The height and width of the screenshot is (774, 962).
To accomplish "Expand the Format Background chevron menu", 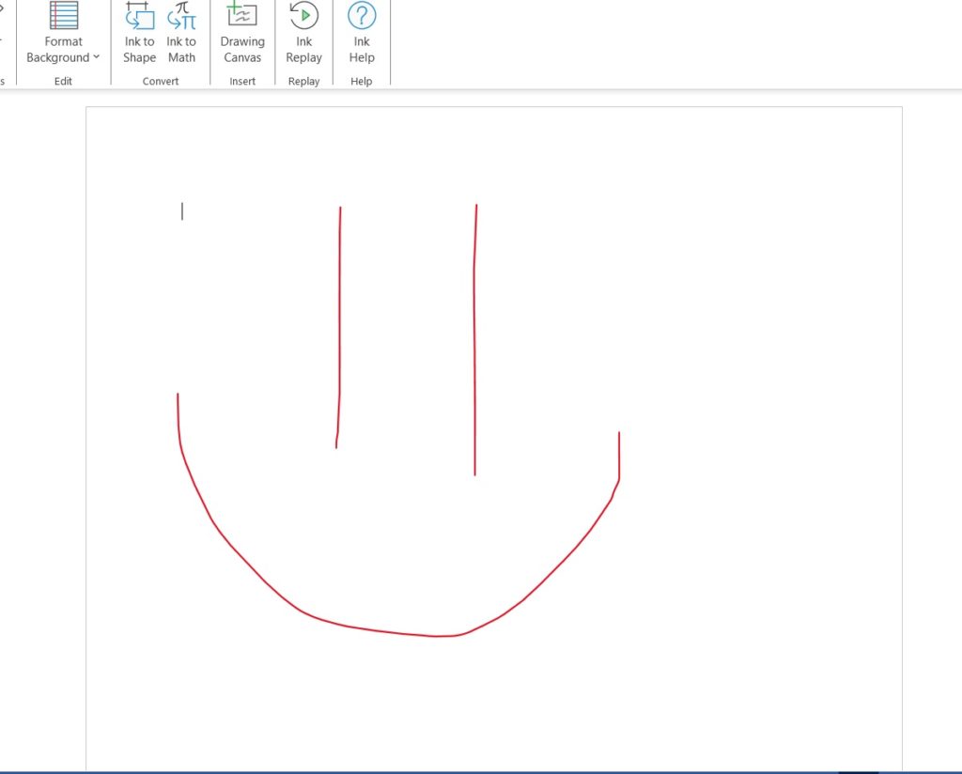I will 96,57.
